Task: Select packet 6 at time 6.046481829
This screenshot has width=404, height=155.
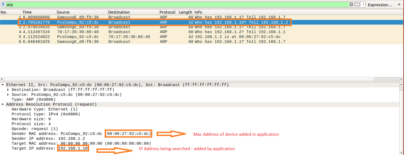Action: [x=202, y=42]
